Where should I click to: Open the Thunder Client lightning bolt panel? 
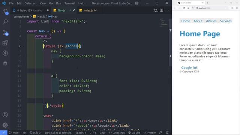[x=5, y=53]
